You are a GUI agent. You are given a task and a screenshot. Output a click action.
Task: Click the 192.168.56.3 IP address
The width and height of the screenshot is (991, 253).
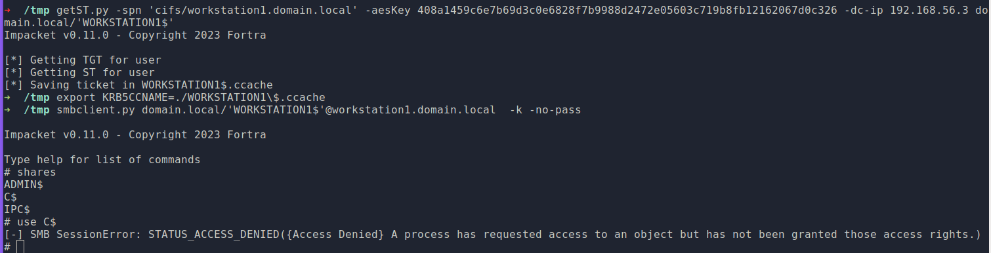pos(926,10)
